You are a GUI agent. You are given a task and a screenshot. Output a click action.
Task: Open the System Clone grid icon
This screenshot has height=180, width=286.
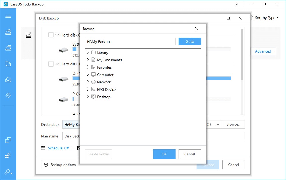[8, 155]
